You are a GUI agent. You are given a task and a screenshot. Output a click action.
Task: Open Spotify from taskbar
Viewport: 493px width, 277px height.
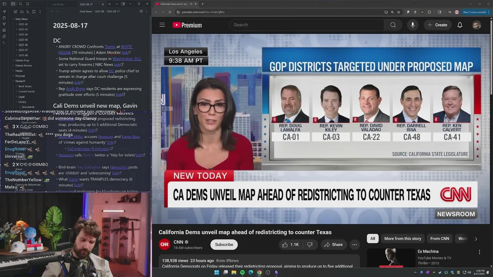(x=242, y=272)
